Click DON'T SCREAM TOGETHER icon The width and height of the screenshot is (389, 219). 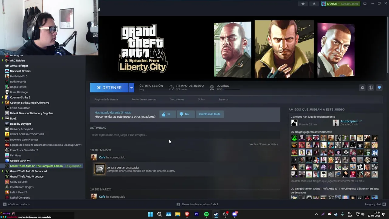tap(7, 134)
